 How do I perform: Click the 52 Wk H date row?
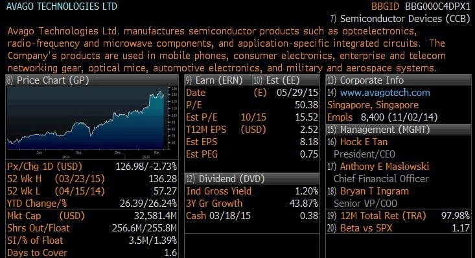click(92, 179)
